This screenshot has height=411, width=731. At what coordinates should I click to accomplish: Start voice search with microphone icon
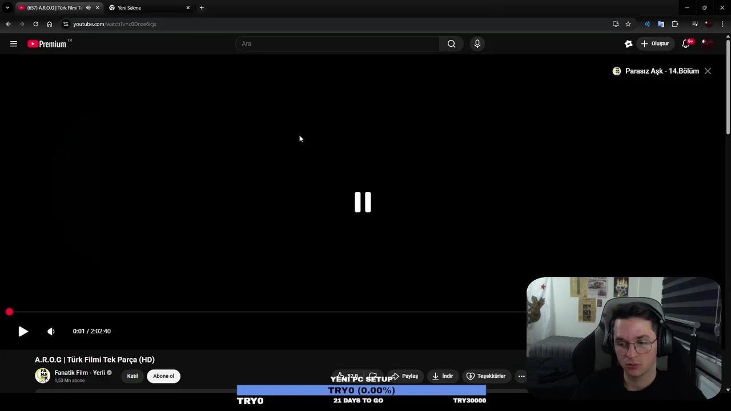477,44
